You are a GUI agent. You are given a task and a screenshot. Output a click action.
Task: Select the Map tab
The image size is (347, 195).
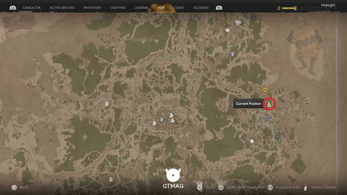161,8
